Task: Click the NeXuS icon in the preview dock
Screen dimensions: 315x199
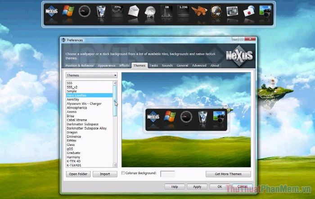Action: [153, 117]
